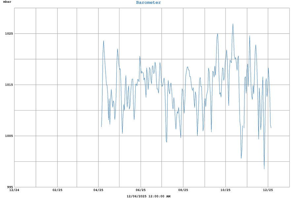Click the mbar unit label
Viewport: 297px width, 198px height.
(7, 2)
